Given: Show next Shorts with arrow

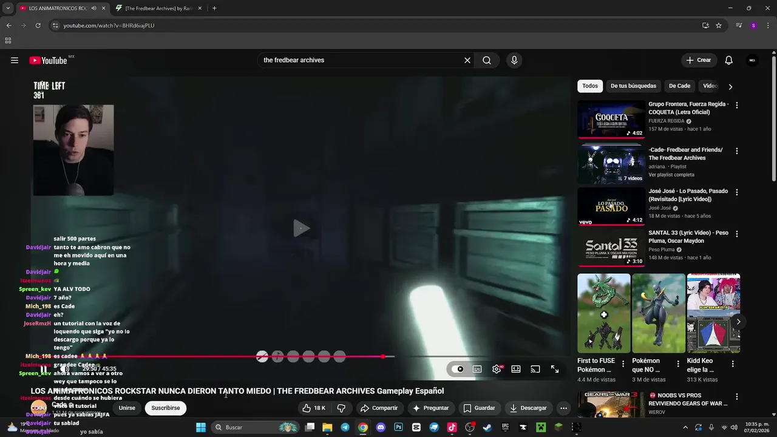Looking at the screenshot, I should click(738, 322).
